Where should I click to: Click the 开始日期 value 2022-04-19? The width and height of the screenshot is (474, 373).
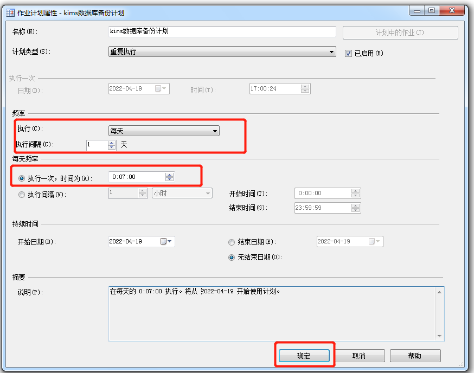point(125,241)
